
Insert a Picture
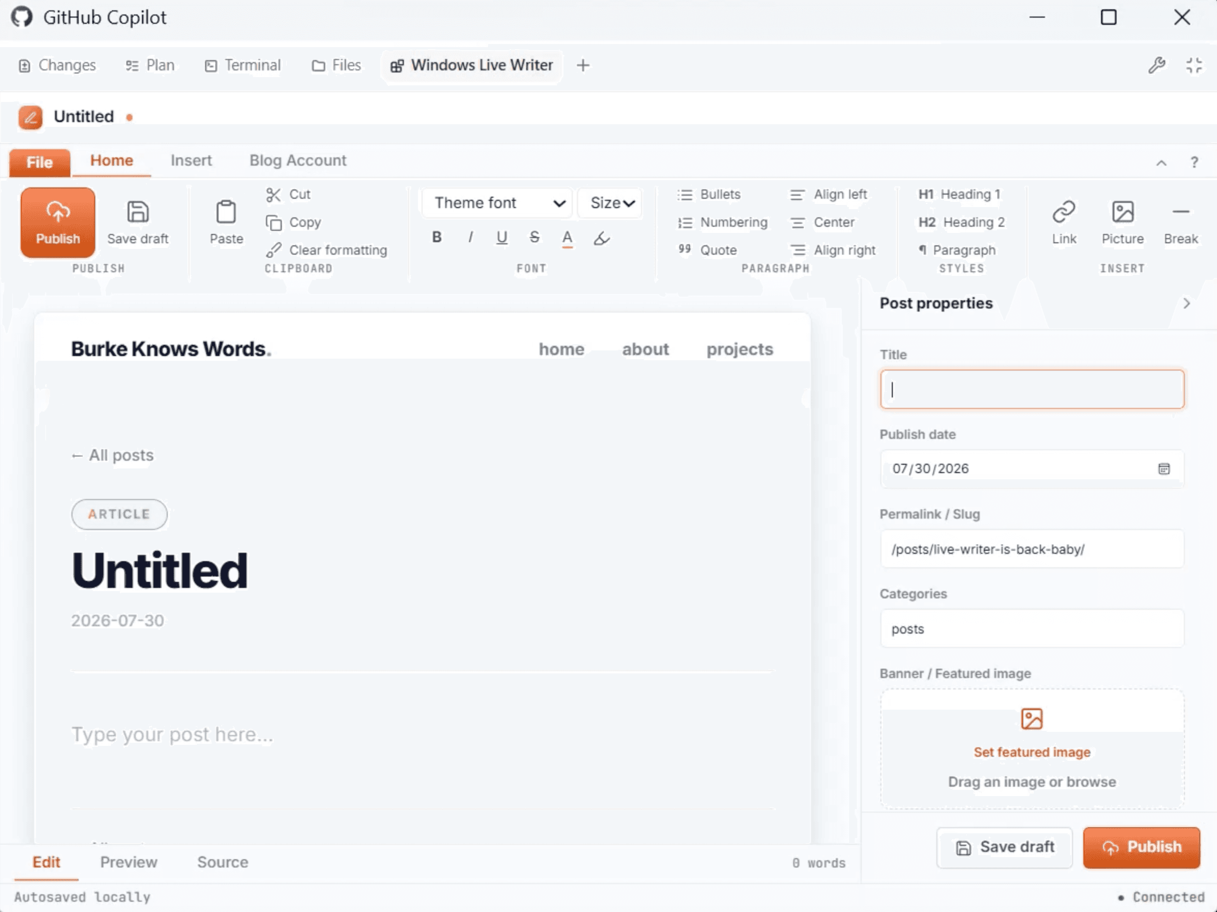(x=1122, y=223)
